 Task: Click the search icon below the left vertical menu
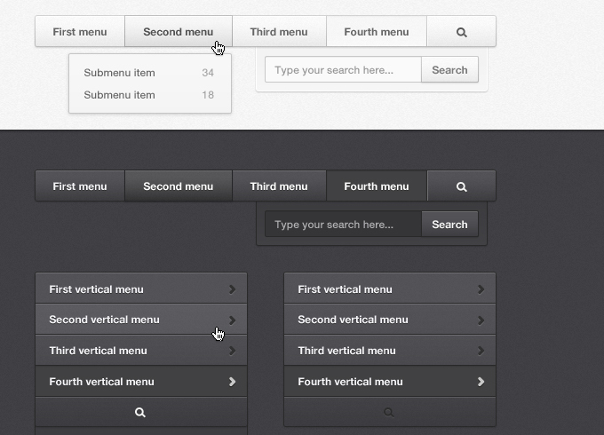[140, 412]
